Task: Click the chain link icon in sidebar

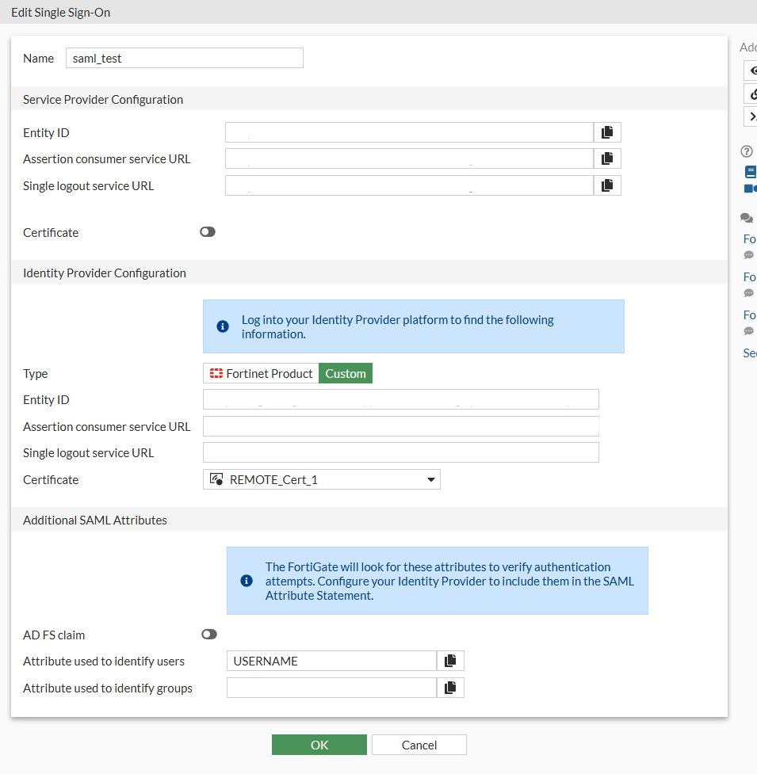Action: coord(751,93)
